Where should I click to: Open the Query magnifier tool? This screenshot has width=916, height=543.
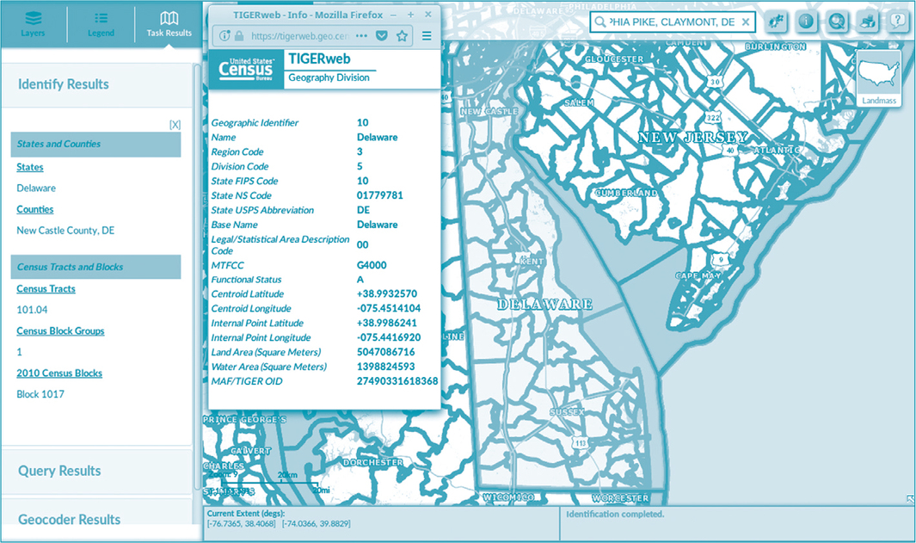[837, 22]
